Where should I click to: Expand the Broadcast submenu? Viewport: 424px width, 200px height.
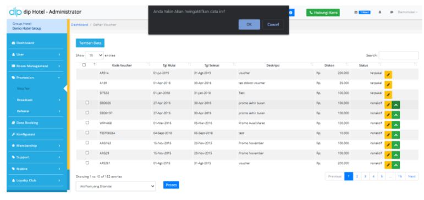pyautogui.click(x=37, y=100)
